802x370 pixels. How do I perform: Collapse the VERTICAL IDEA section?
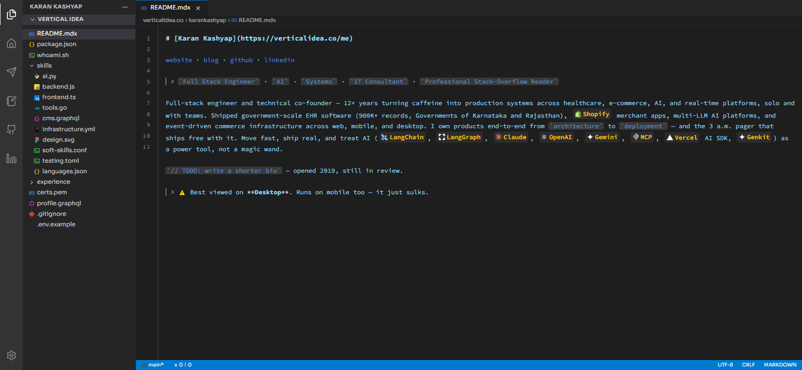79,19
